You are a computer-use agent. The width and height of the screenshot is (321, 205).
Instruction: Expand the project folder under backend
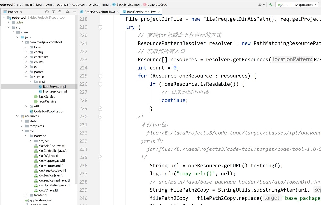pyautogui.click(x=30, y=141)
